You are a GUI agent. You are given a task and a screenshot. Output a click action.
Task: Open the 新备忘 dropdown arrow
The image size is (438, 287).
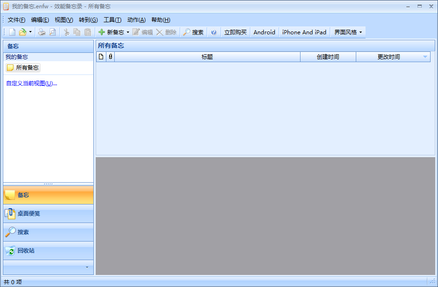[128, 32]
